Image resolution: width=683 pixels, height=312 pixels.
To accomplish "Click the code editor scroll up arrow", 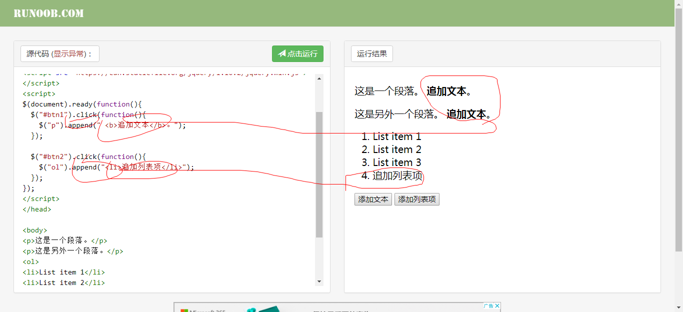I will click(319, 78).
